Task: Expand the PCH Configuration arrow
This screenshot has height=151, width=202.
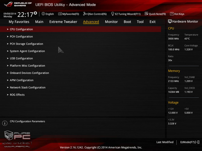Action: pos(8,37)
